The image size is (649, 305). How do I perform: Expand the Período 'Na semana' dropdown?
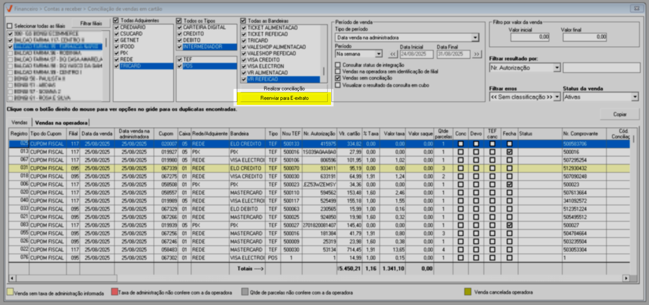click(x=378, y=54)
